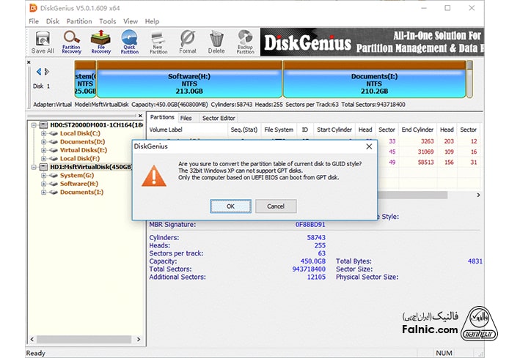
Task: Click the Delete partition icon
Action: [x=216, y=42]
